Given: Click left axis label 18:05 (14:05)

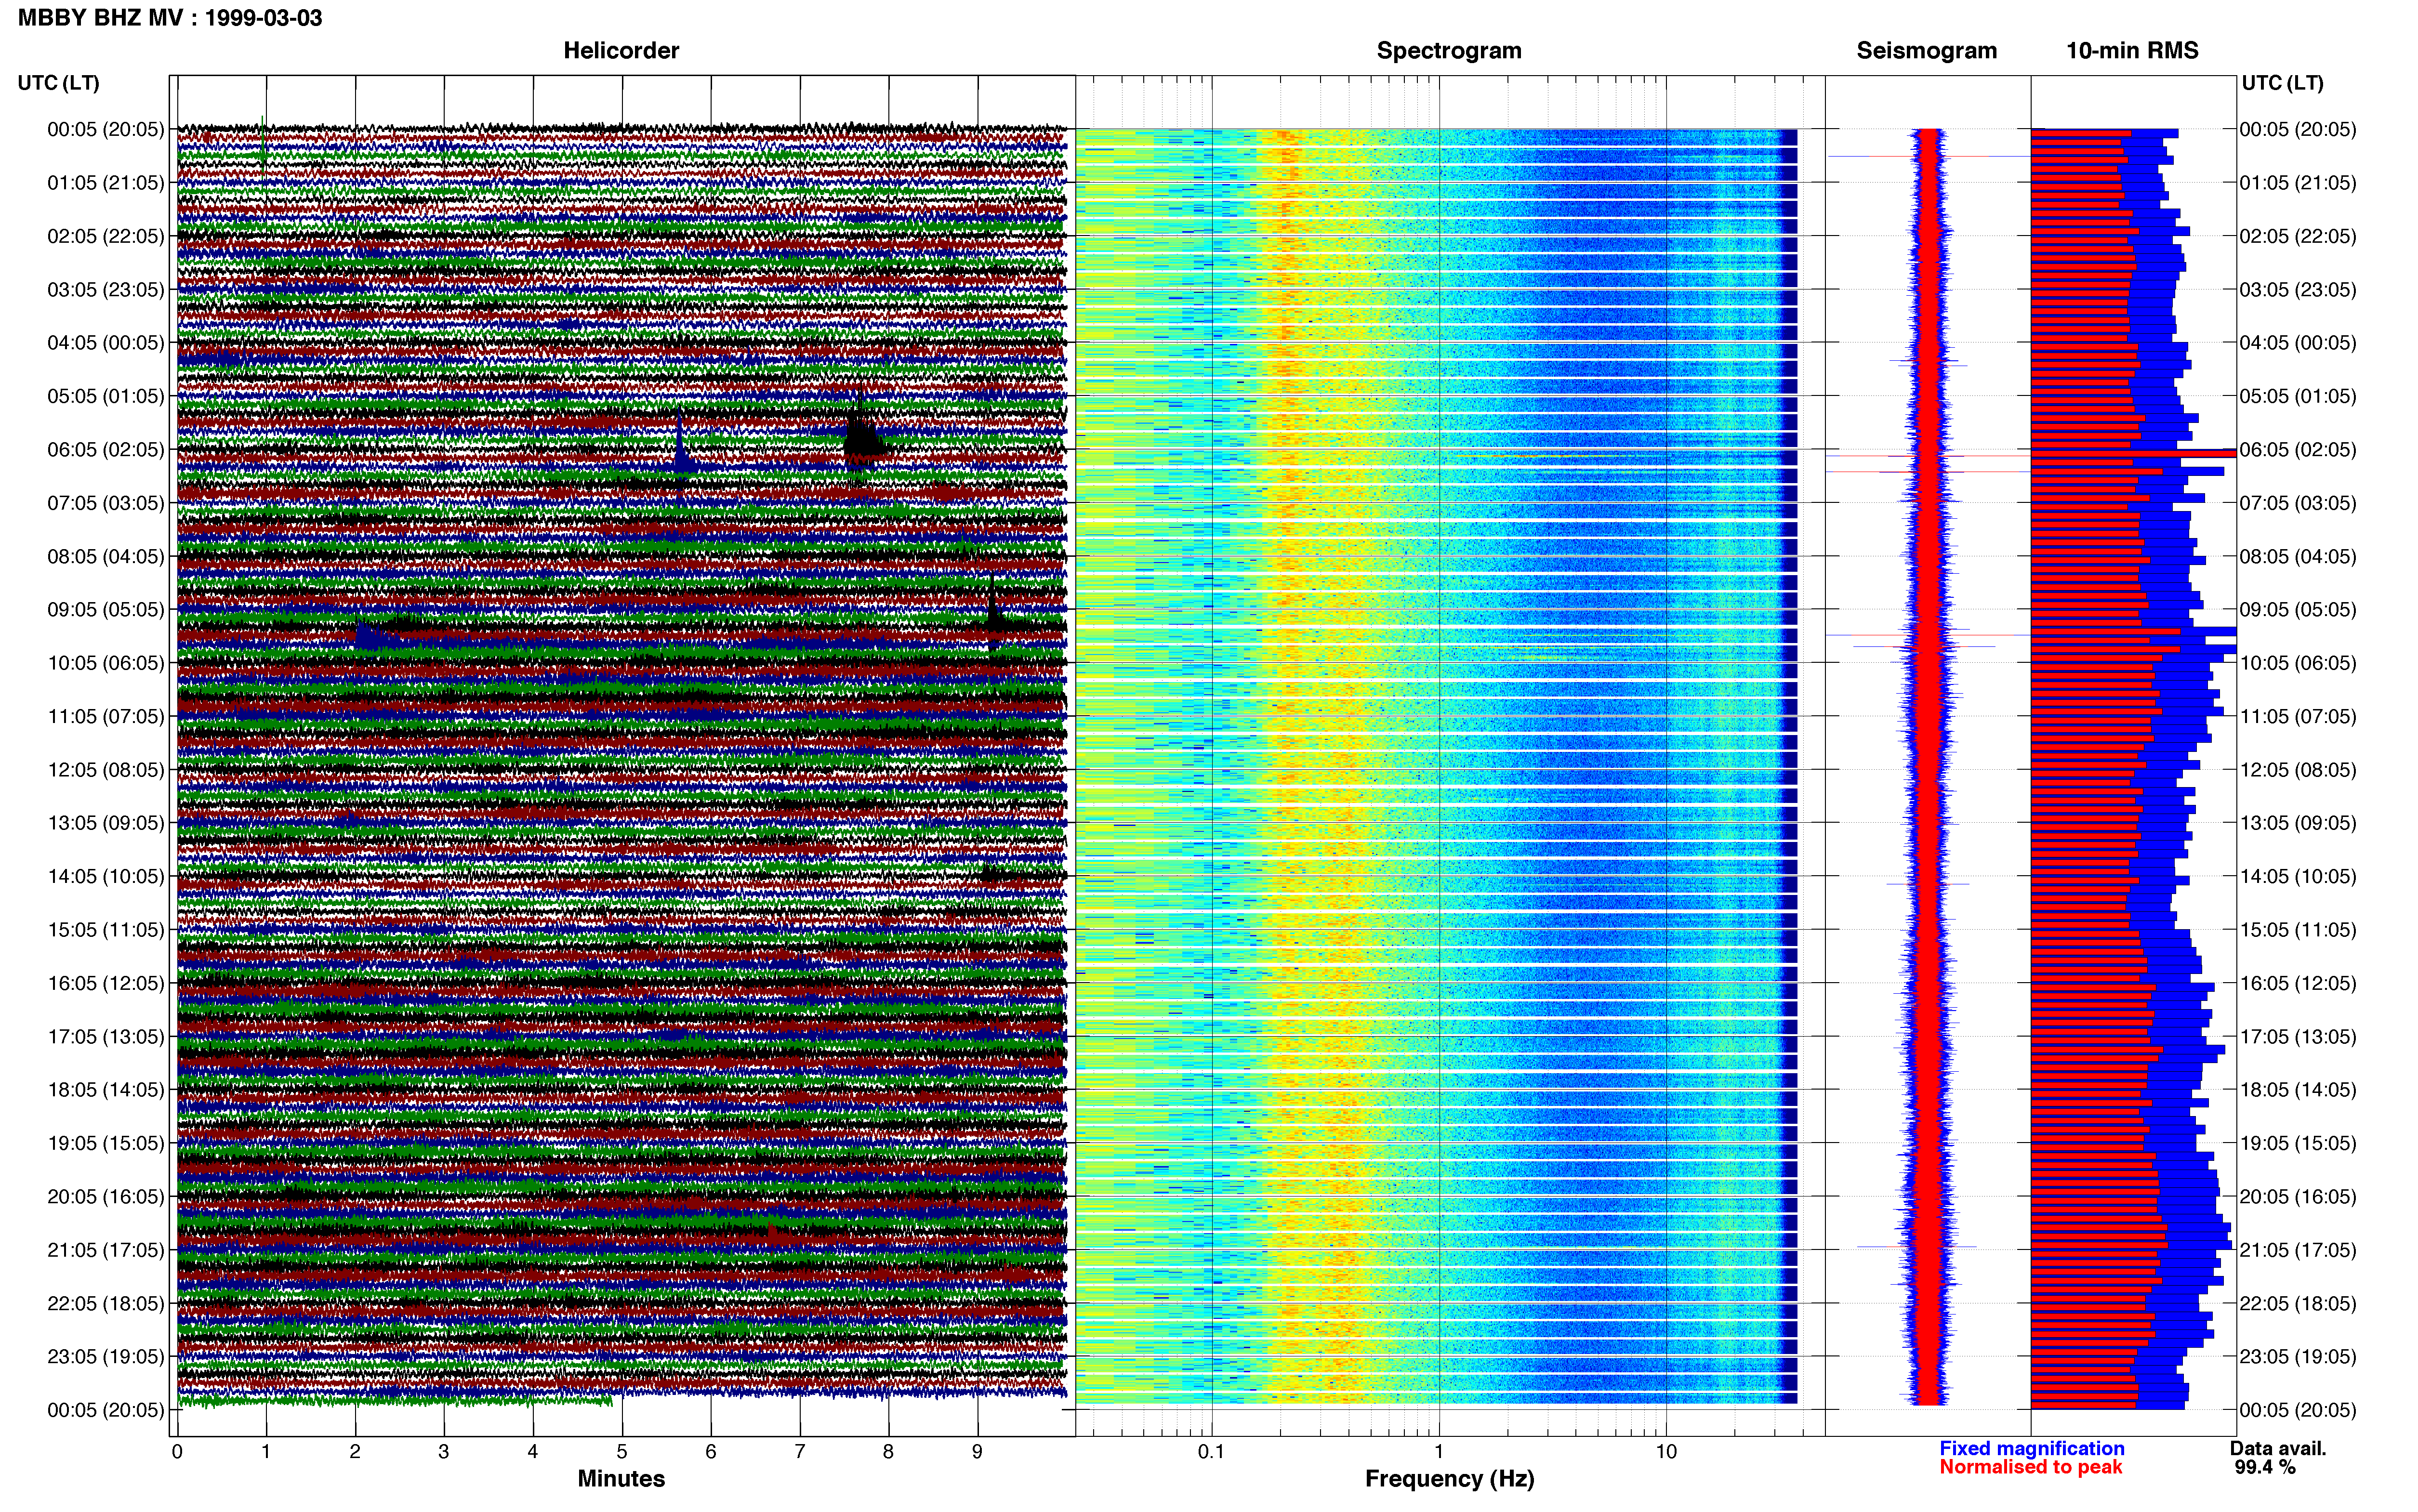Looking at the screenshot, I should point(106,1090).
